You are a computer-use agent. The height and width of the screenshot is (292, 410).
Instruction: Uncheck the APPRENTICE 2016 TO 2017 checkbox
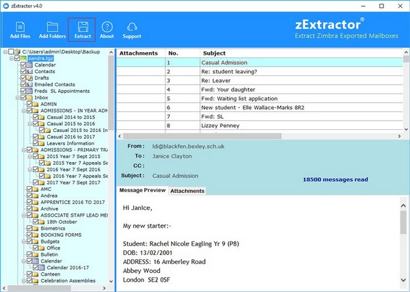[29, 202]
